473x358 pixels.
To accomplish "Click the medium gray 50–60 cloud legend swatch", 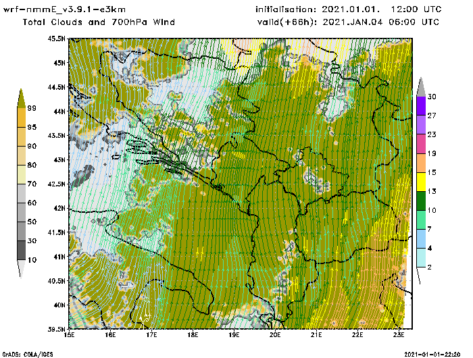I will point(21,213).
